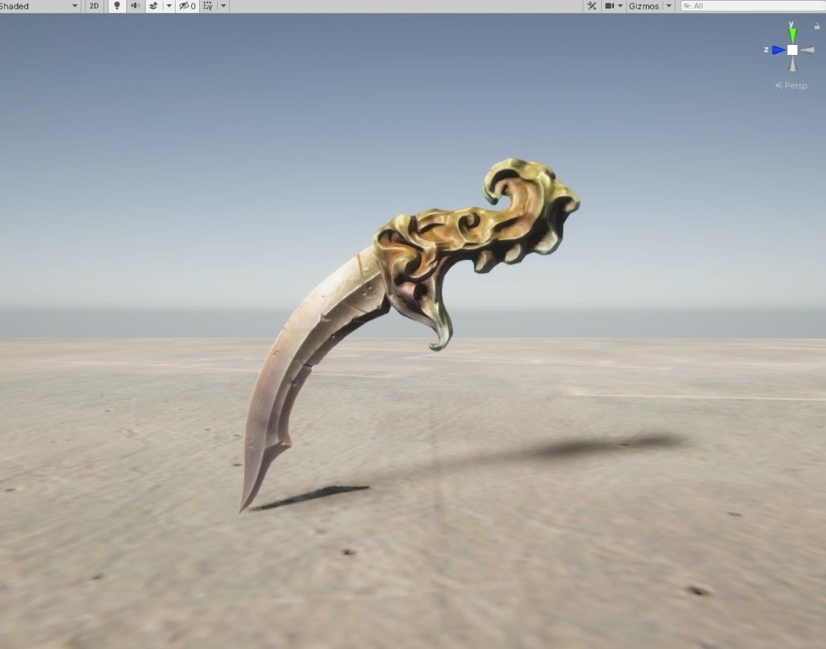The image size is (826, 649).
Task: Toggle scene effects such as skybox and fog
Action: tap(153, 6)
